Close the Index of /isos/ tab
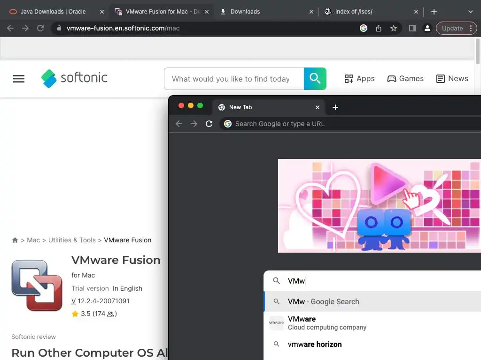The width and height of the screenshot is (481, 360). click(416, 12)
